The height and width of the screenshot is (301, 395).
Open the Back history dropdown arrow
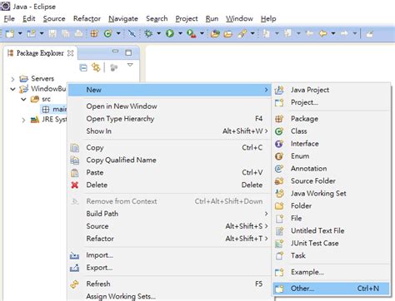pos(333,34)
